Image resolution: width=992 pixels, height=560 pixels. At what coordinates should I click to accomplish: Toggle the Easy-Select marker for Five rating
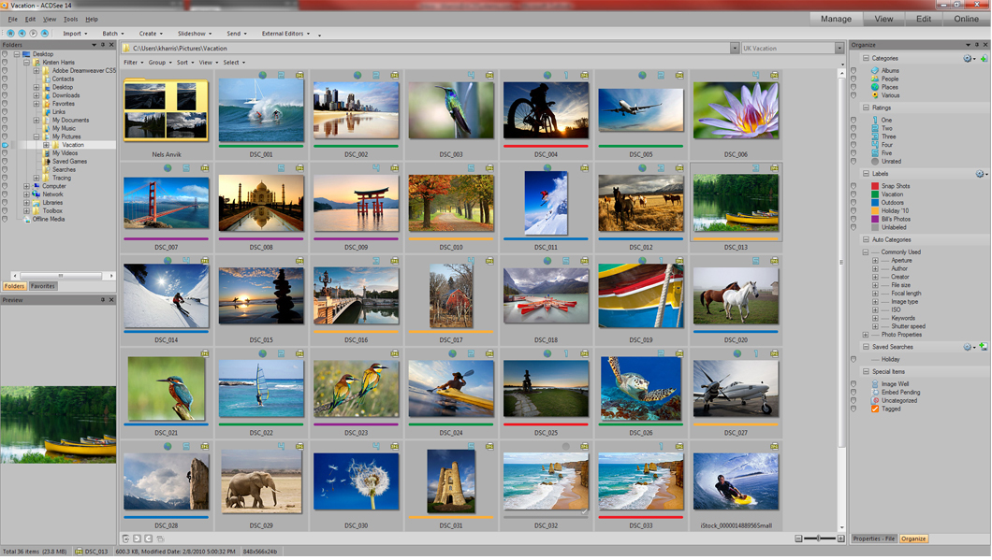tap(853, 153)
